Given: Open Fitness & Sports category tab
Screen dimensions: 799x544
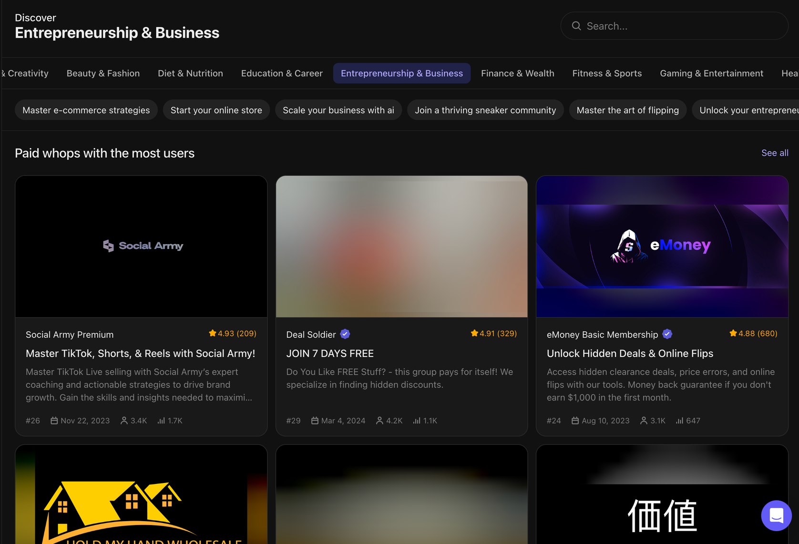Looking at the screenshot, I should (x=607, y=73).
